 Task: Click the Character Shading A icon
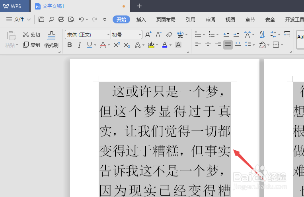tap(178, 45)
